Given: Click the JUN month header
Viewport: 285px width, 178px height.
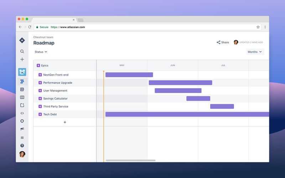Looking at the screenshot, I should pos(172,65).
